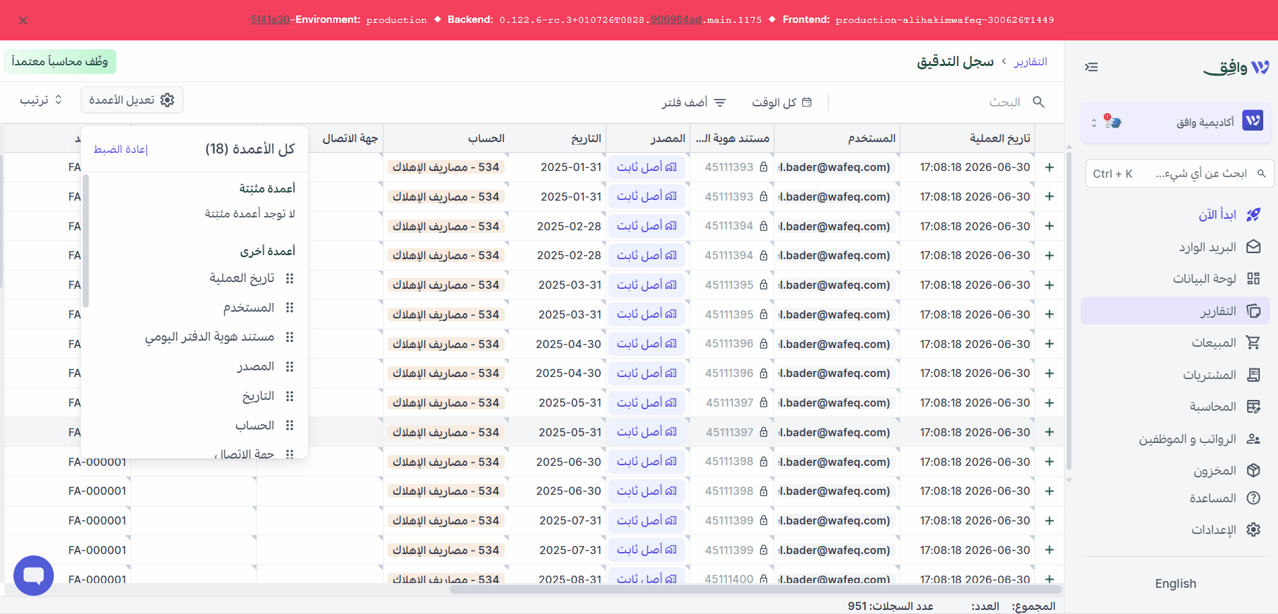The height and width of the screenshot is (614, 1278).
Task: Expand first 2025-02-28 row with plus icon
Action: [1049, 226]
